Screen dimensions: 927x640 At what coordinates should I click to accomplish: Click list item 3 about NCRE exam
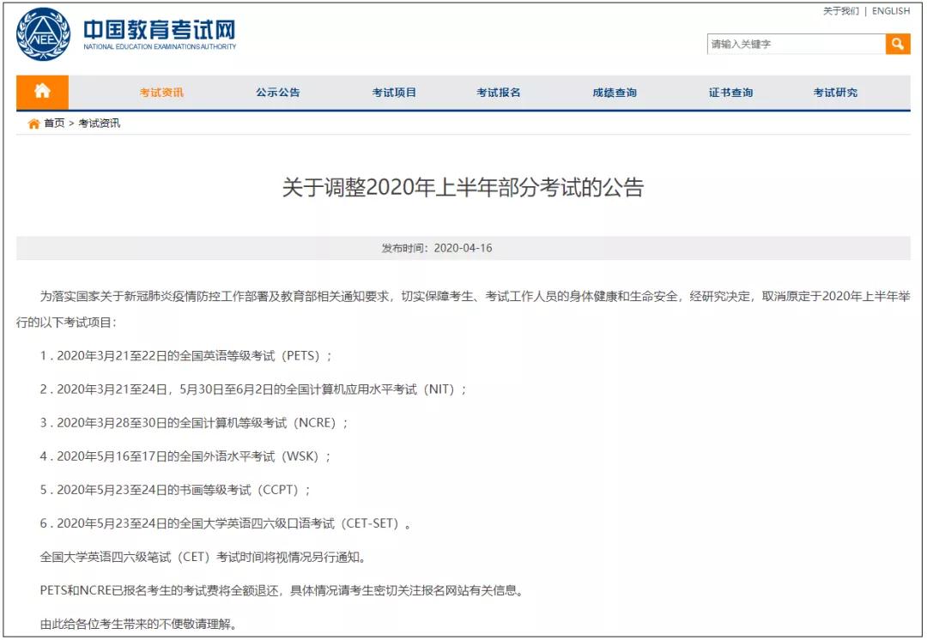(x=195, y=423)
